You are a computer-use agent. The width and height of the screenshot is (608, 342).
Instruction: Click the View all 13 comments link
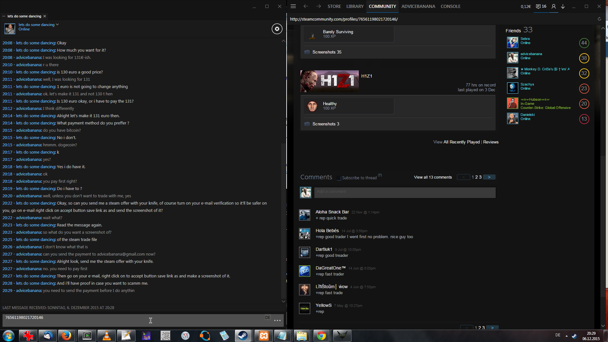point(433,177)
